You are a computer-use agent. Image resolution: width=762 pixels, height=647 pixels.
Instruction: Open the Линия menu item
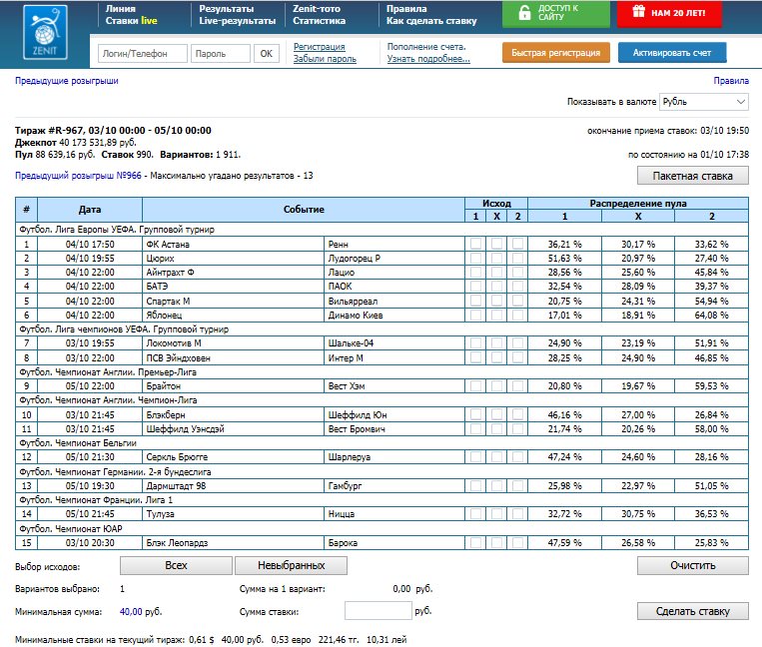coord(121,8)
